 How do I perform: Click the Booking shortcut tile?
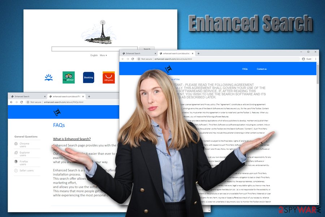click(x=88, y=77)
